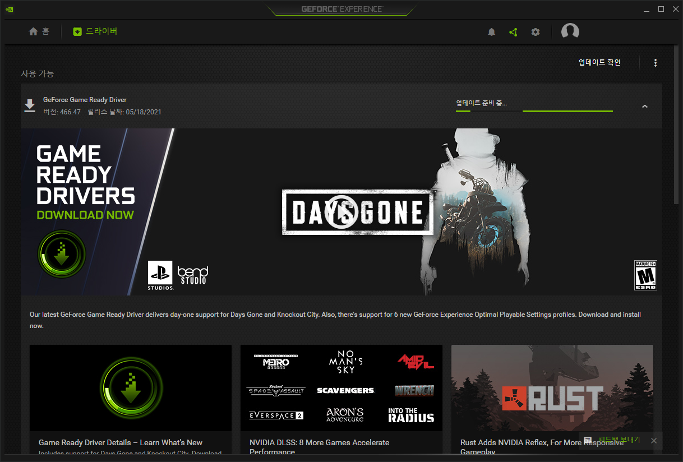Close the feedback popup with X
The height and width of the screenshot is (462, 683).
point(653,441)
